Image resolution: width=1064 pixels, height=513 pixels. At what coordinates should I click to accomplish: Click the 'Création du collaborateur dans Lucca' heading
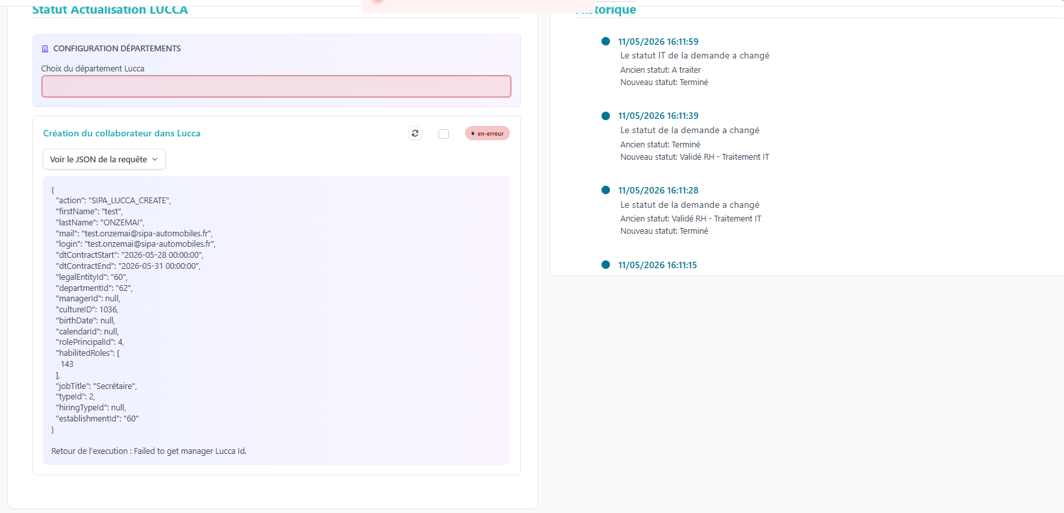(x=122, y=133)
